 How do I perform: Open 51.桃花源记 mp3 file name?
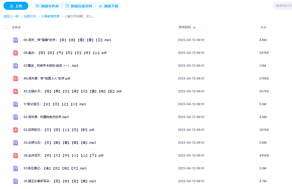pyautogui.click(x=55, y=168)
